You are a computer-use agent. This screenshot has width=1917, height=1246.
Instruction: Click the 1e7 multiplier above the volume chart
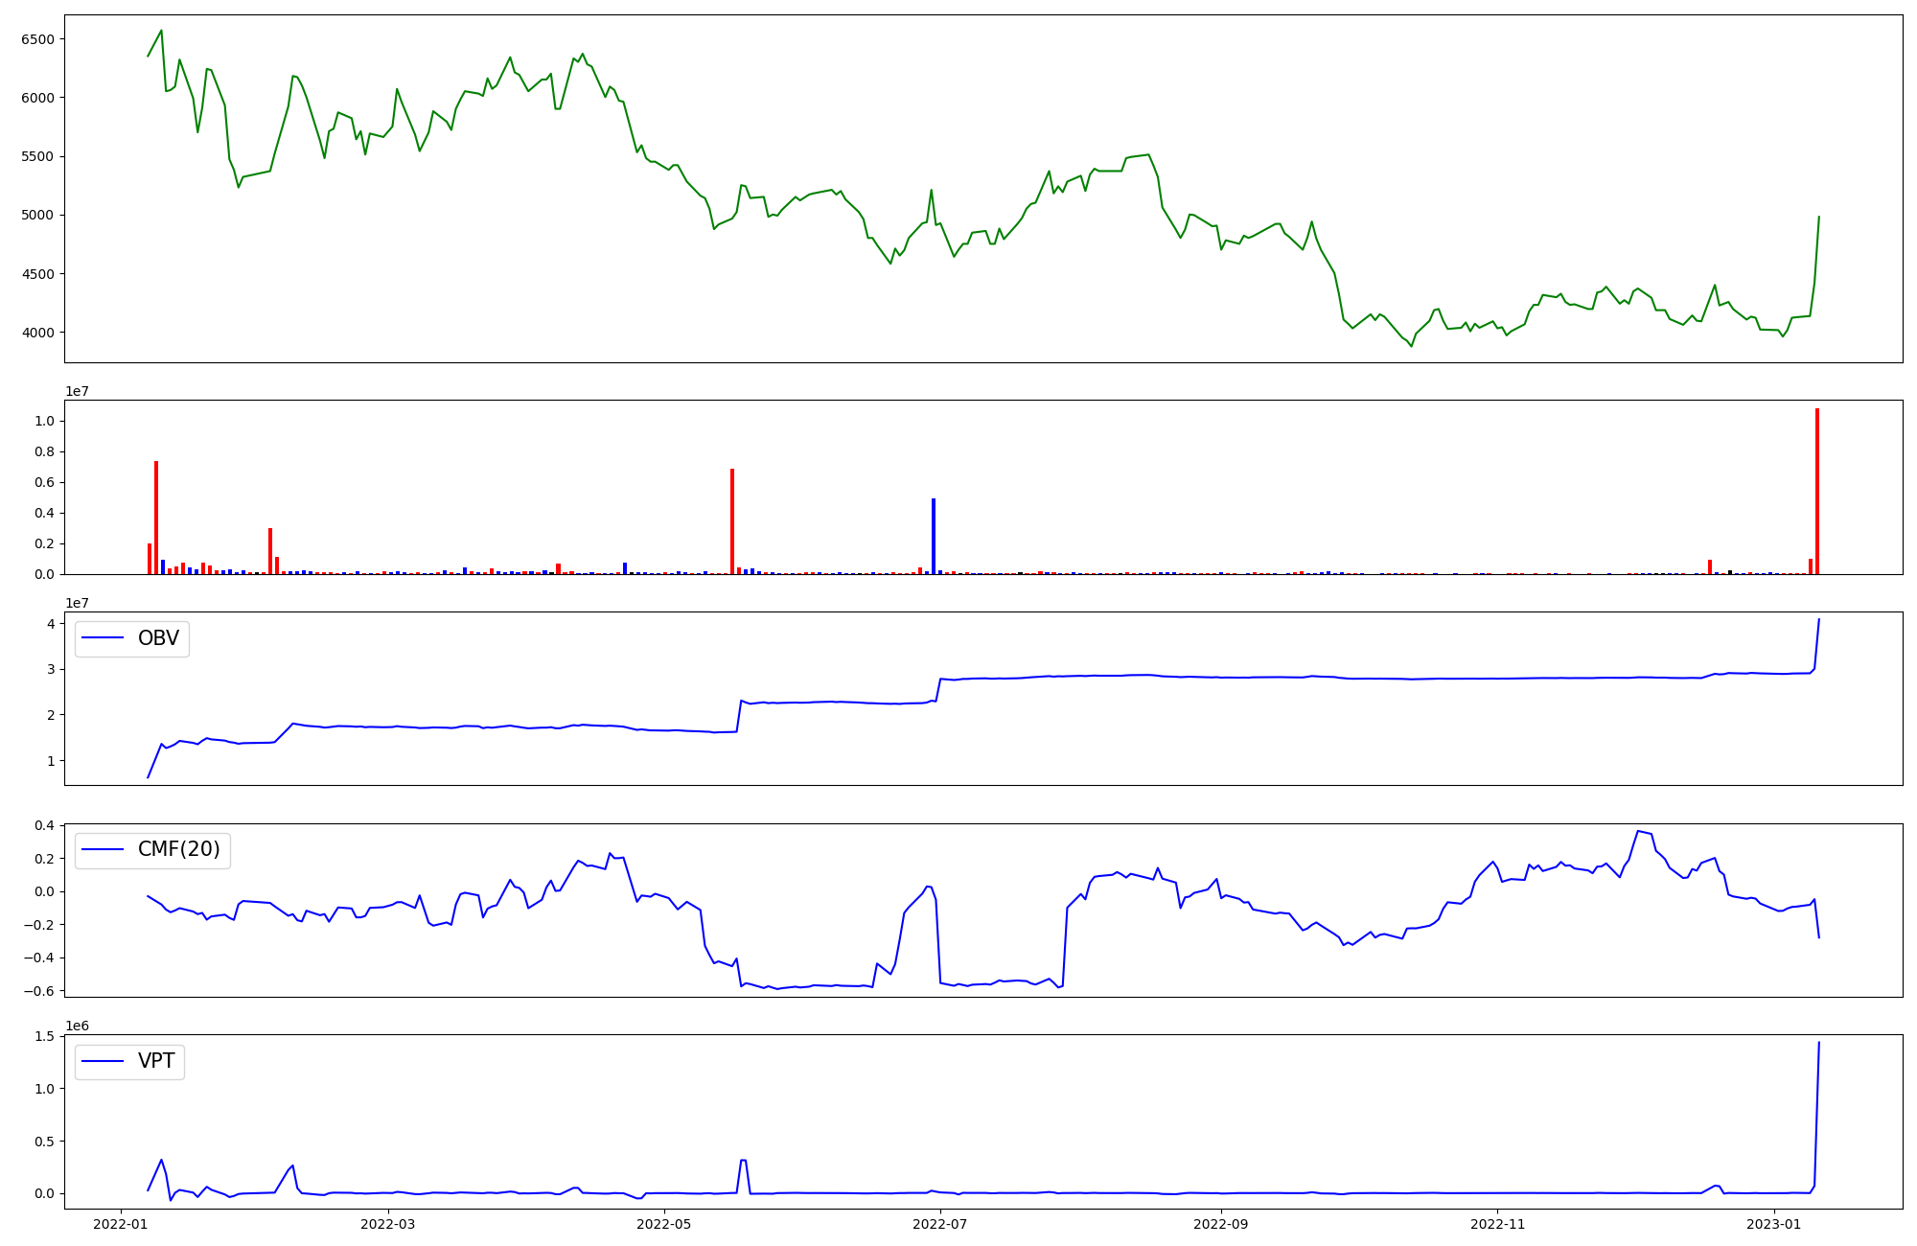coord(78,391)
